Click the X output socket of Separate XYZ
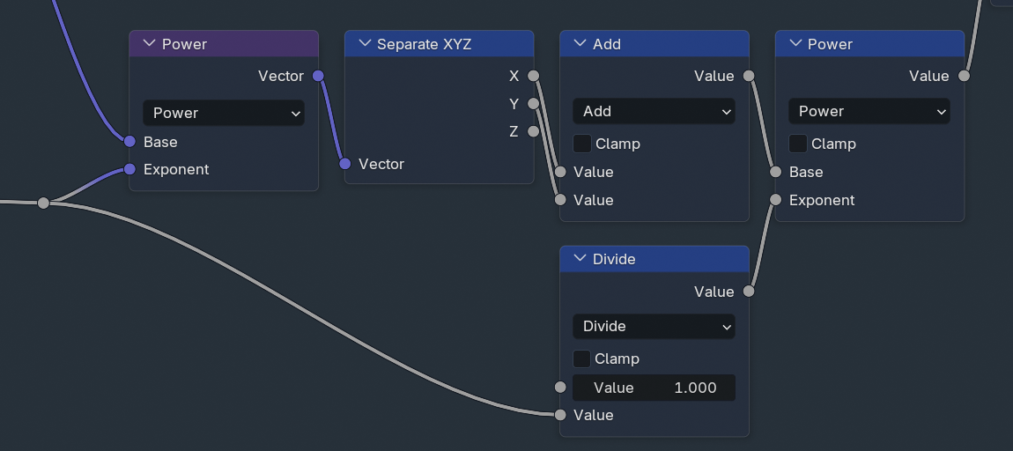Screen dimensions: 1013x451 click(x=533, y=77)
